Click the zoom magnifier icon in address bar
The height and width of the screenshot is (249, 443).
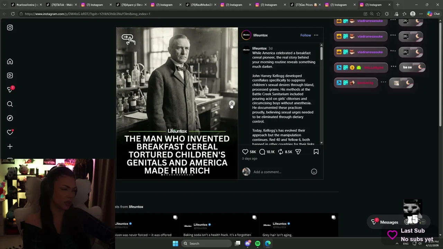[x=372, y=14]
